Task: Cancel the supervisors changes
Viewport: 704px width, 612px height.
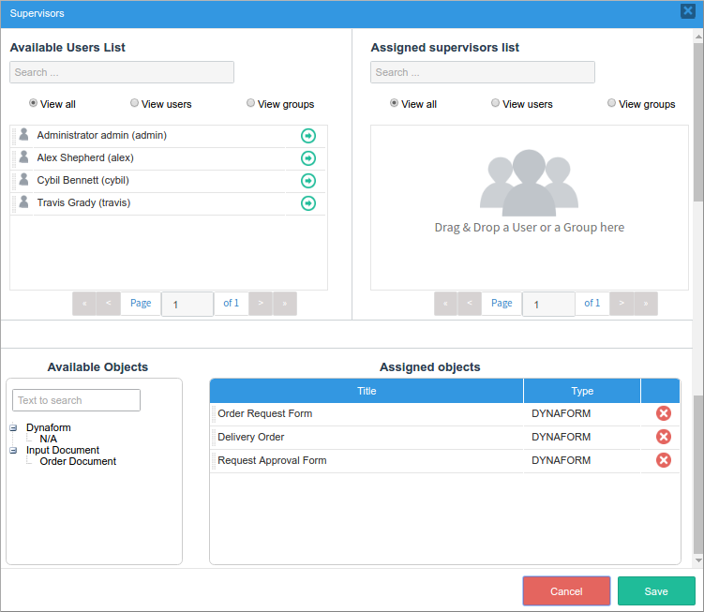Action: pos(566,591)
